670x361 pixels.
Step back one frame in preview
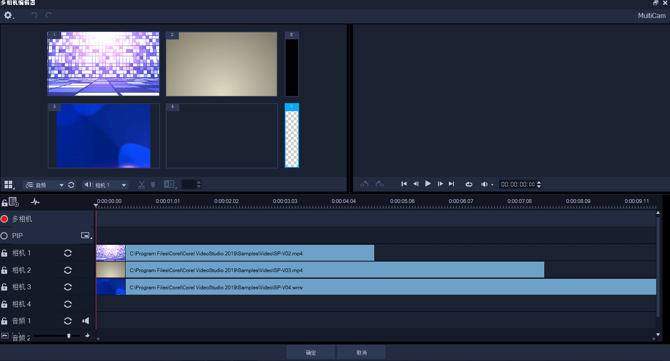tap(416, 184)
